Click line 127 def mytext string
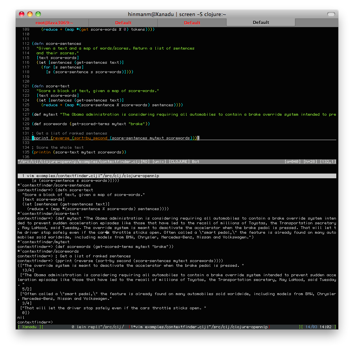This screenshot has height=351, width=354. pyautogui.click(x=184, y=114)
